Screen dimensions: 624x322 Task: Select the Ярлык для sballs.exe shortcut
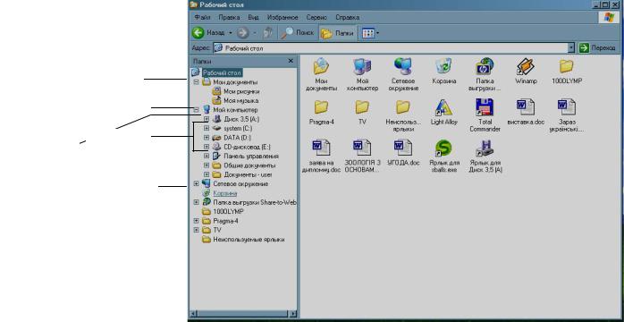(x=443, y=148)
